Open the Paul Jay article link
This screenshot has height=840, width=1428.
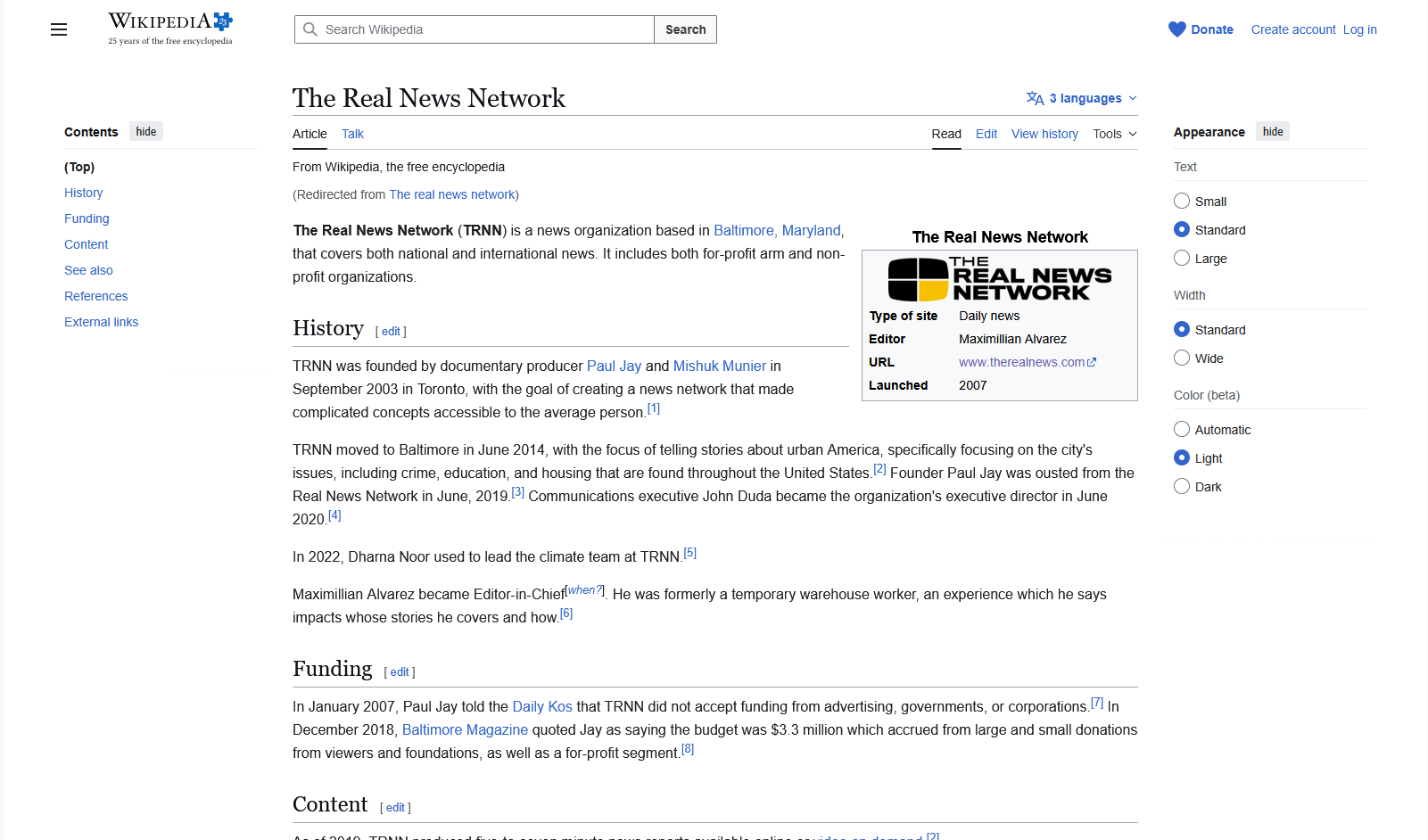(x=614, y=366)
